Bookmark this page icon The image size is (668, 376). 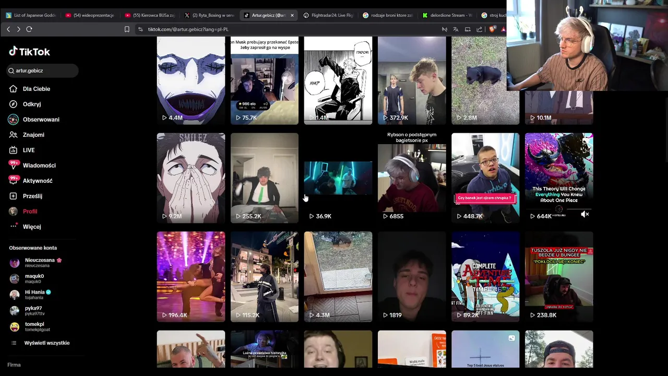127,29
